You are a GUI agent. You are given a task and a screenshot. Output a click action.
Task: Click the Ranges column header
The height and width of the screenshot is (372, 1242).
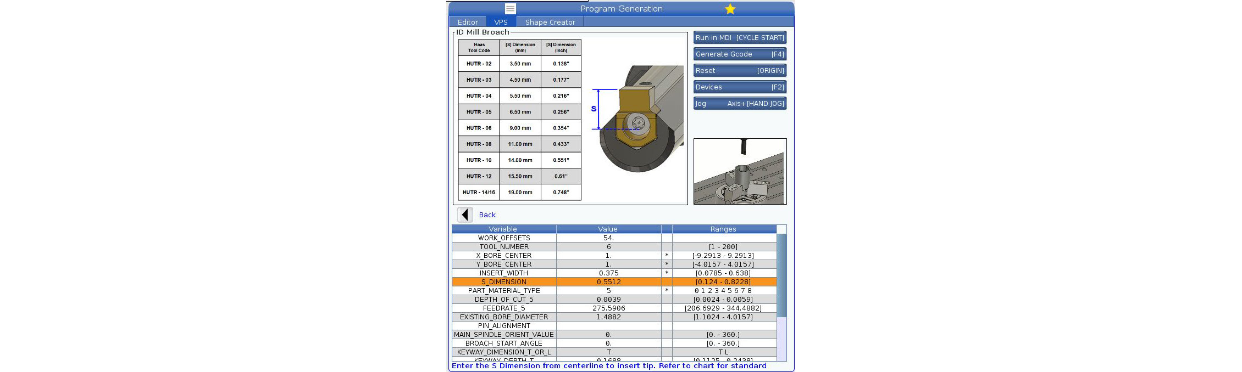point(724,229)
